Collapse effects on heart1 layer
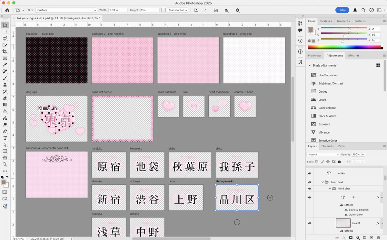 point(382,223)
